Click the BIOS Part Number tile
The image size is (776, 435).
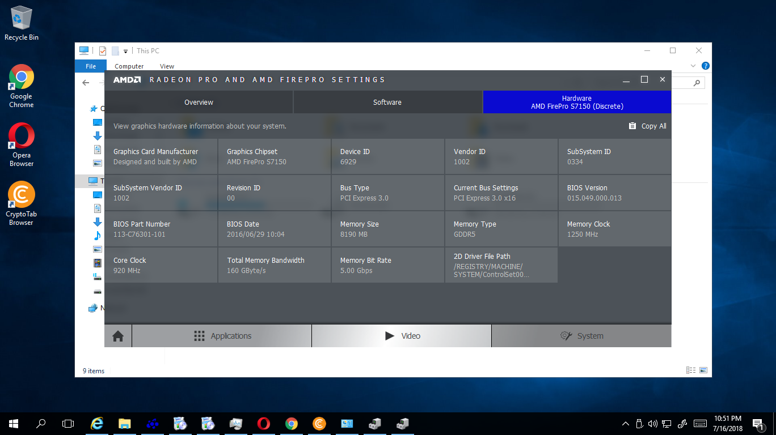click(161, 229)
